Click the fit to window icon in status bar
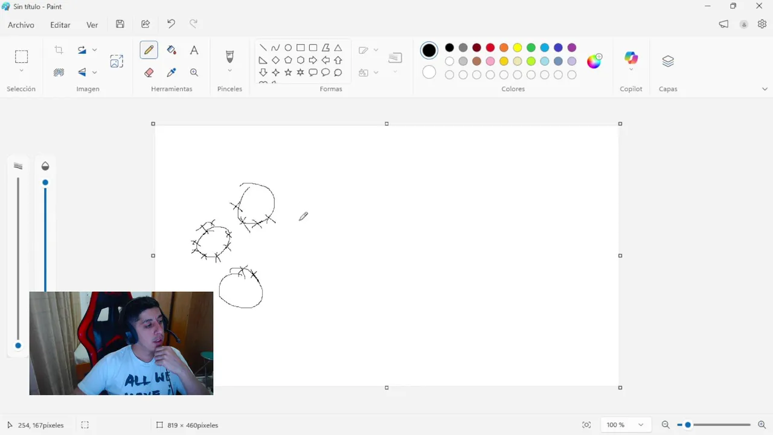Viewport: 773px width, 435px height. (586, 425)
